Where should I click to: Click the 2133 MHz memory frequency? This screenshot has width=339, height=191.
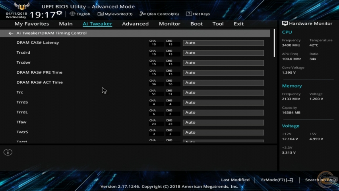point(291,99)
